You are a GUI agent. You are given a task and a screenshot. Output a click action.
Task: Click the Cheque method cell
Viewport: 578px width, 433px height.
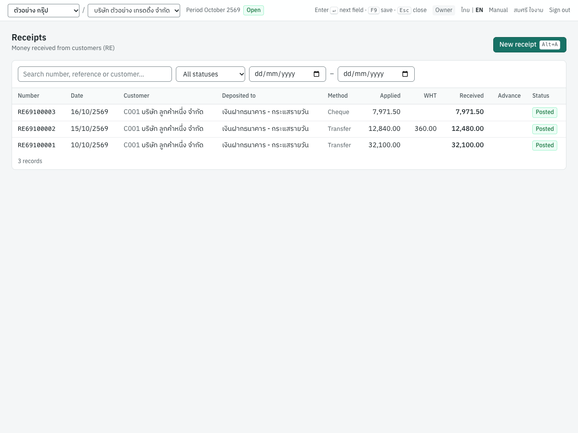[x=339, y=112]
